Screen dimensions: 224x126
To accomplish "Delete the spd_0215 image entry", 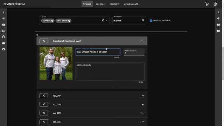I will tap(44, 113).
